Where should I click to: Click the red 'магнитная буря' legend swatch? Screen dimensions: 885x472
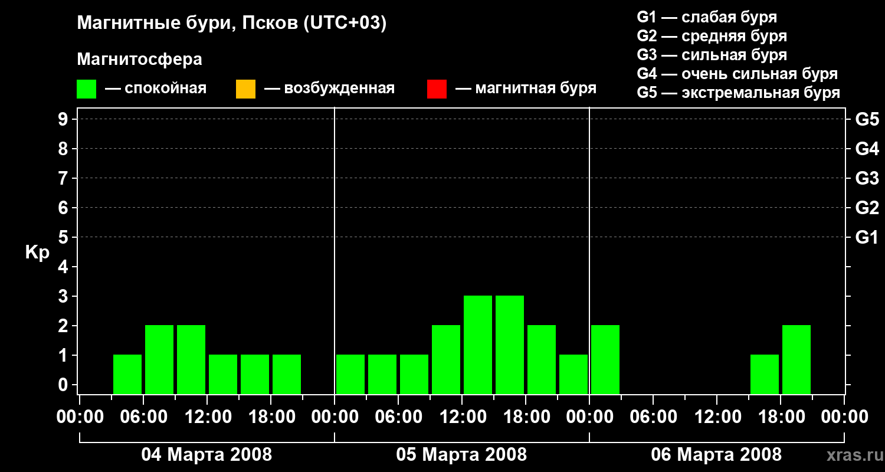coord(437,89)
